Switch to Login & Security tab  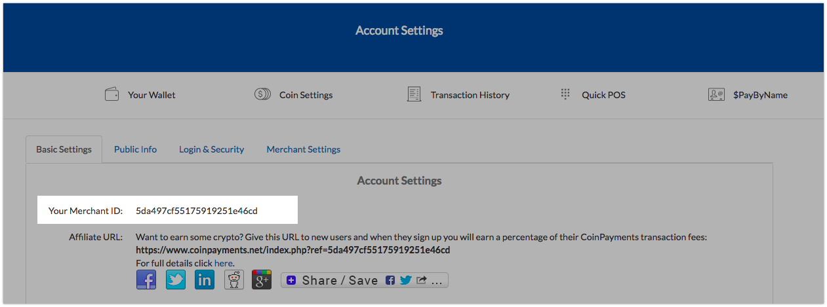coord(211,149)
